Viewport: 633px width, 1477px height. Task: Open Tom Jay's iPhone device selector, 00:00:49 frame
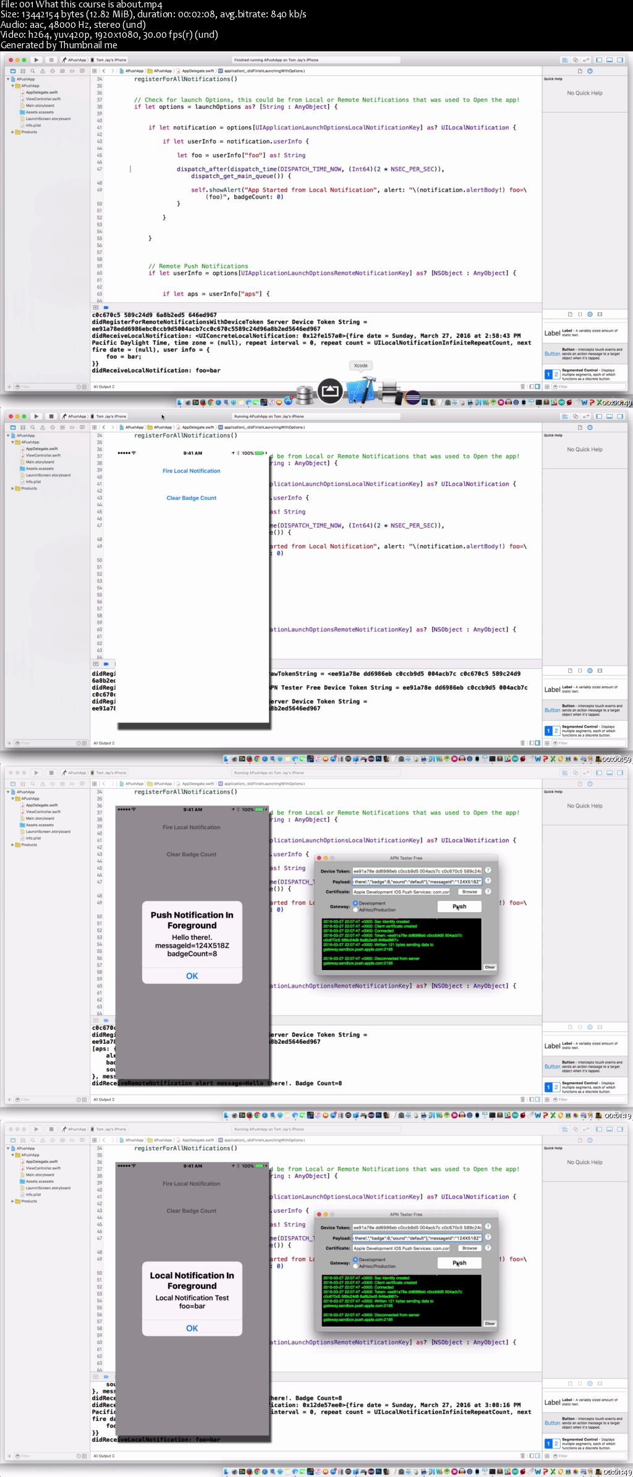(x=110, y=60)
